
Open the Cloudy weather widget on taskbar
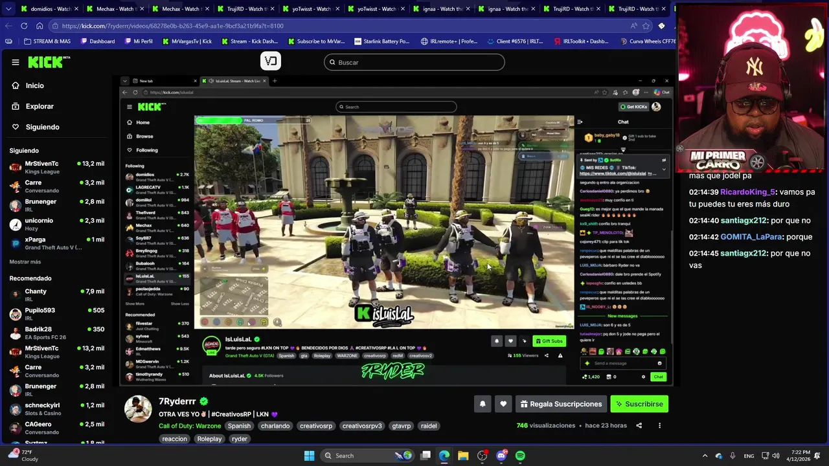(x=22, y=456)
